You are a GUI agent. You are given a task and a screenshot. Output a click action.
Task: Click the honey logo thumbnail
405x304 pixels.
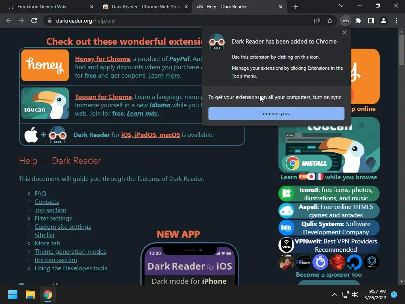click(x=45, y=65)
